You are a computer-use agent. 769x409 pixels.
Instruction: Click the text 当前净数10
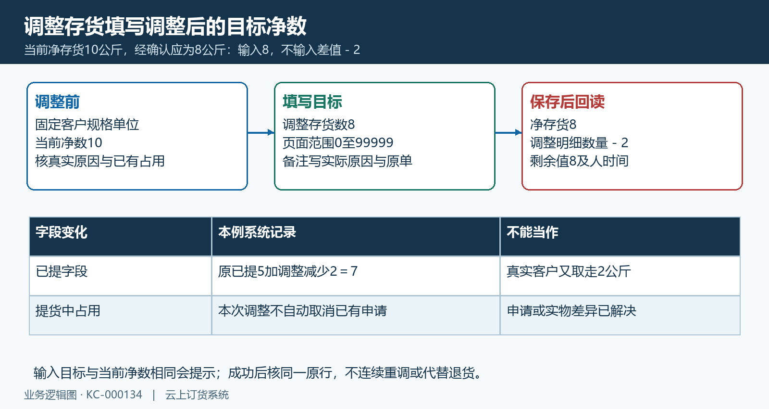(x=69, y=143)
